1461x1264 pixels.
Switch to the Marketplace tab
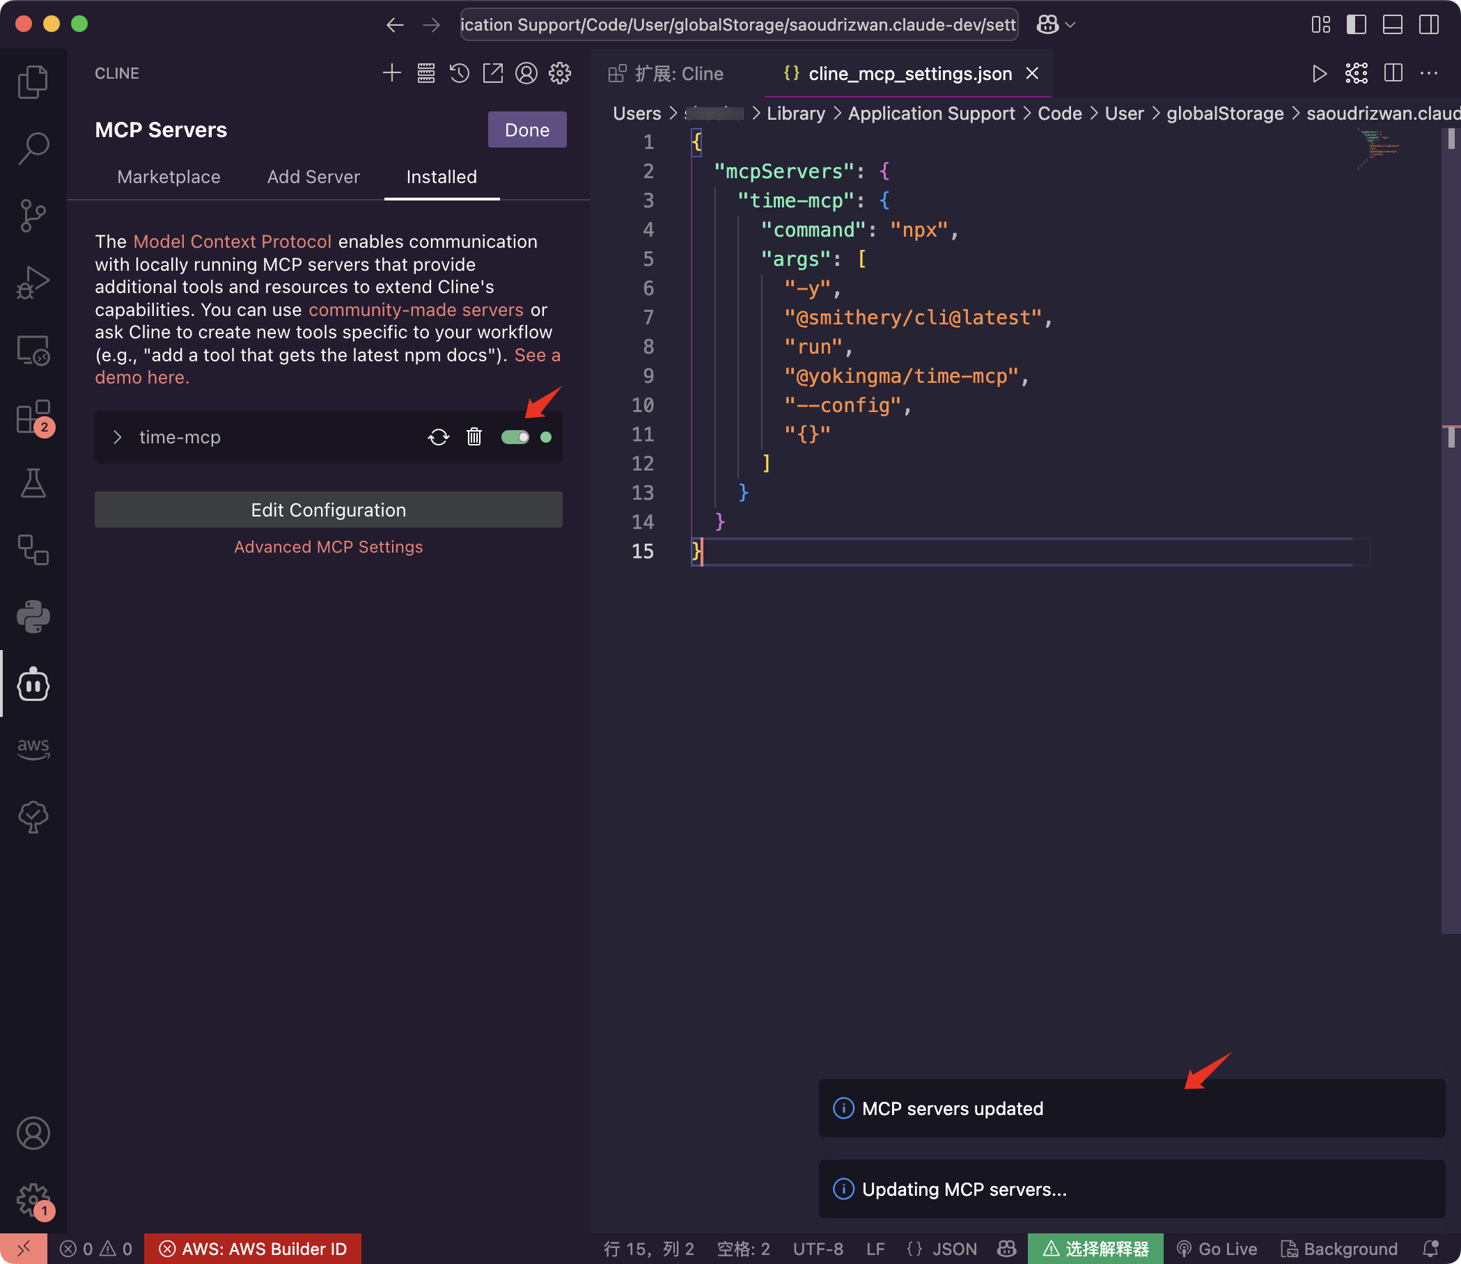click(169, 177)
